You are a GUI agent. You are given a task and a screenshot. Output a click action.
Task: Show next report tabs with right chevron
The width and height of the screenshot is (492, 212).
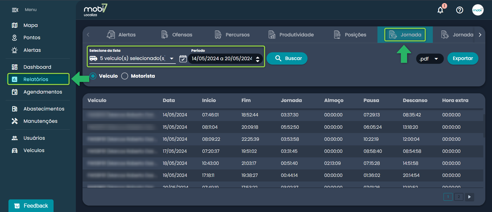pos(480,35)
